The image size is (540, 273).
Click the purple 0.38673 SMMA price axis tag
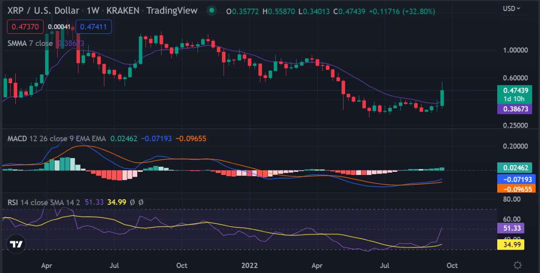515,109
